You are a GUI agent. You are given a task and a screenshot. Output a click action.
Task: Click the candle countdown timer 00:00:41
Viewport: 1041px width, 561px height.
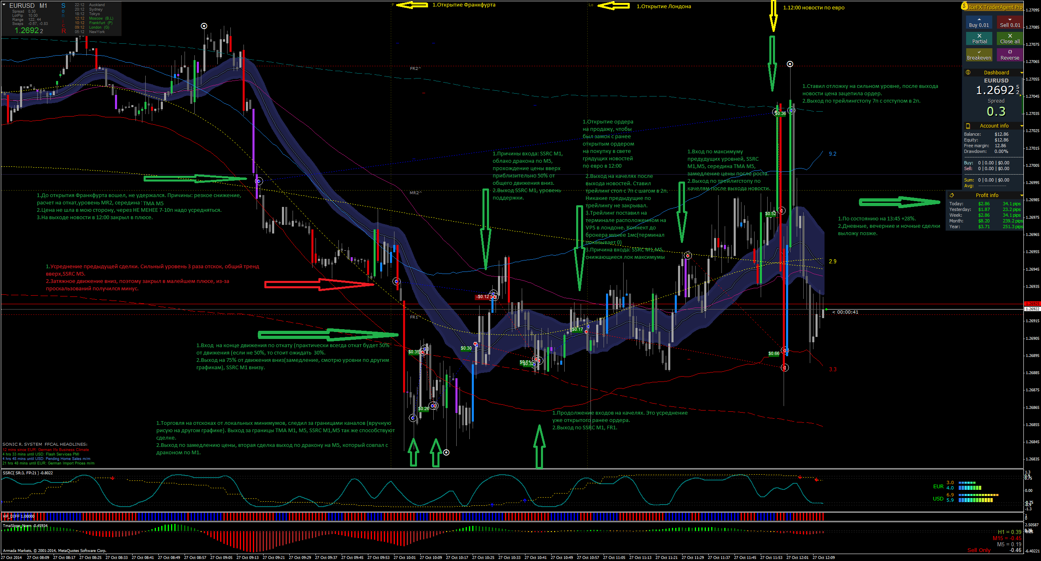[x=845, y=312]
